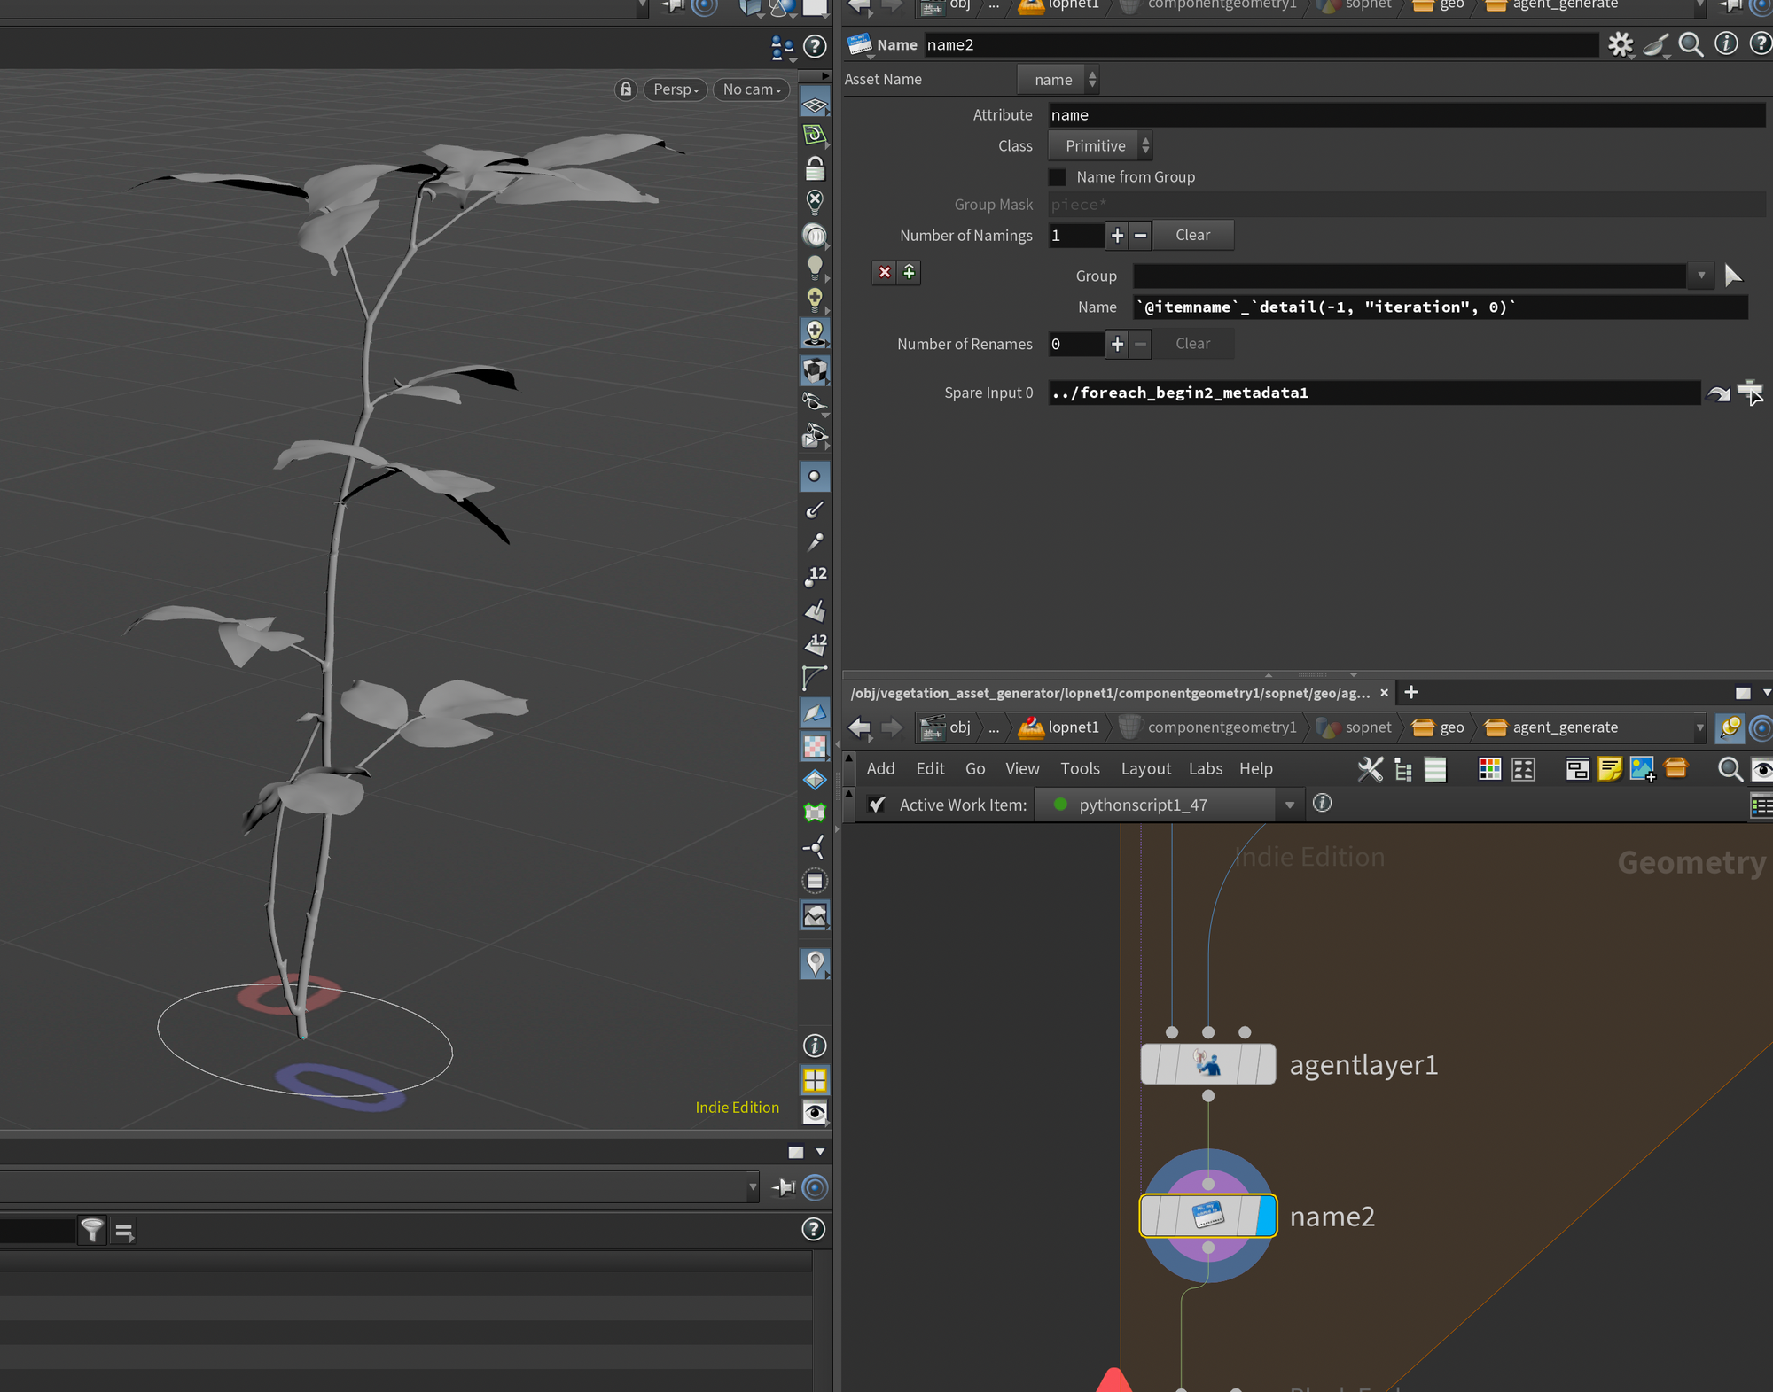The height and width of the screenshot is (1392, 1773).
Task: Click the parameter gear settings icon
Action: (x=1621, y=44)
